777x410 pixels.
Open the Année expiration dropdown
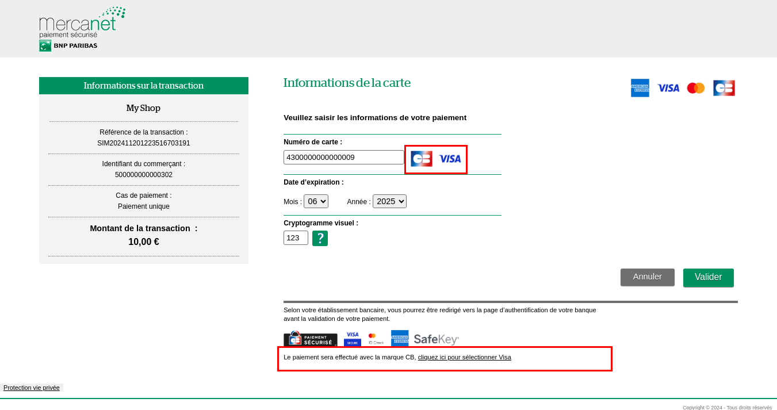click(x=389, y=201)
